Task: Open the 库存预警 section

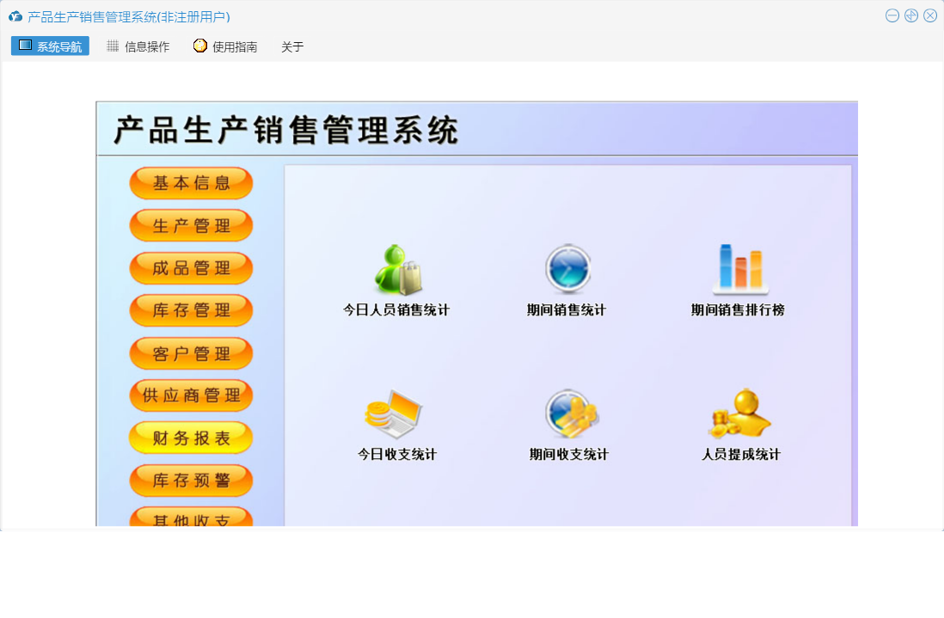Action: (x=191, y=480)
